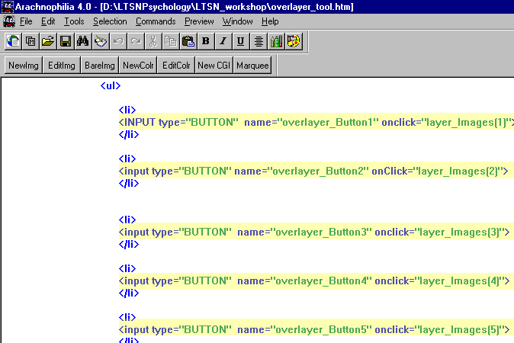The height and width of the screenshot is (343, 514).
Task: Open the Commands menu
Action: tap(156, 21)
